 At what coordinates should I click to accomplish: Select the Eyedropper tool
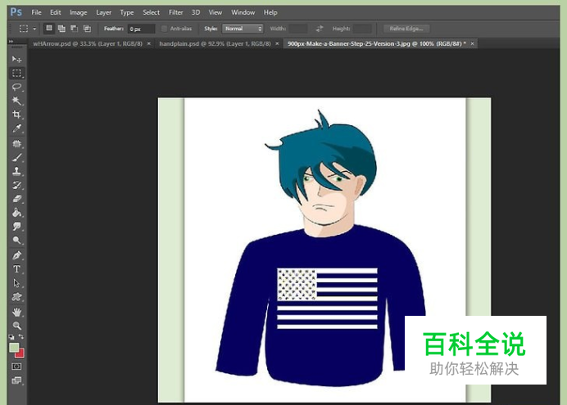pyautogui.click(x=16, y=128)
